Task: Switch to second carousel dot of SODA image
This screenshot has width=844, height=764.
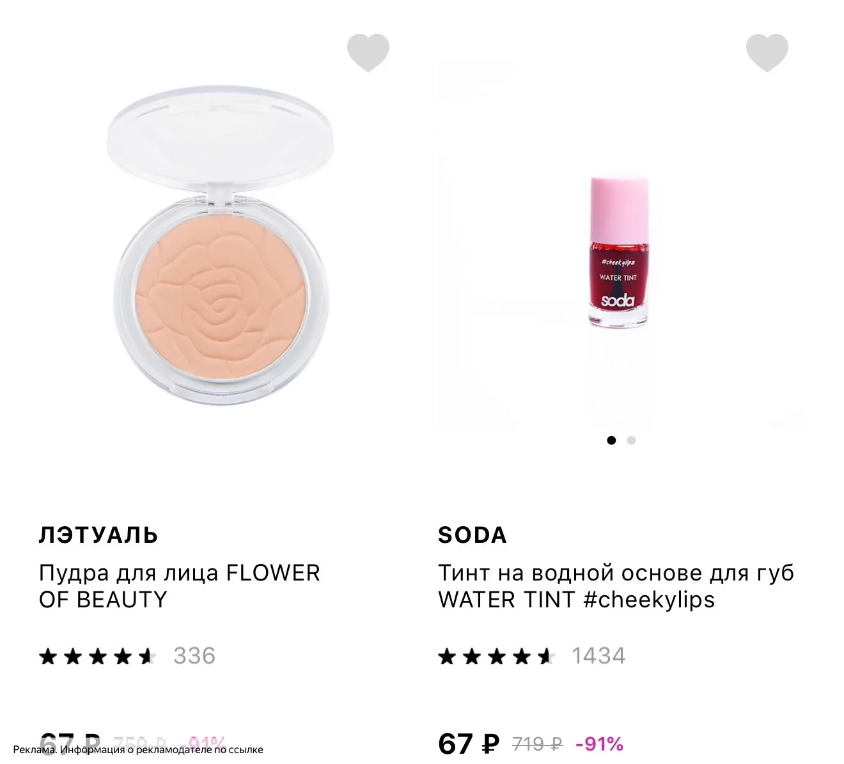Action: (x=631, y=440)
